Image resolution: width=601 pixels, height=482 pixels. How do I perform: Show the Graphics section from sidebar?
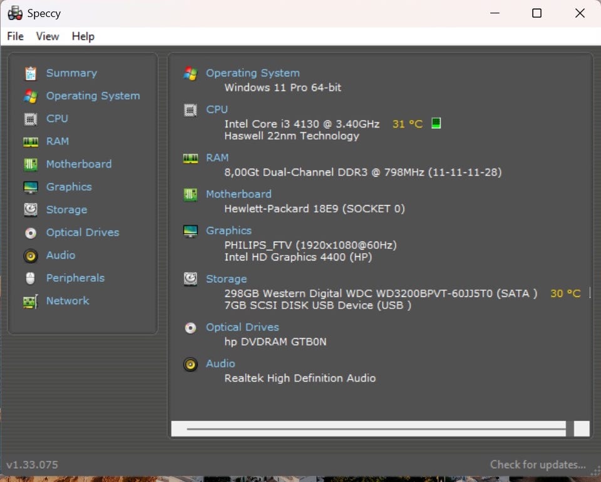69,187
